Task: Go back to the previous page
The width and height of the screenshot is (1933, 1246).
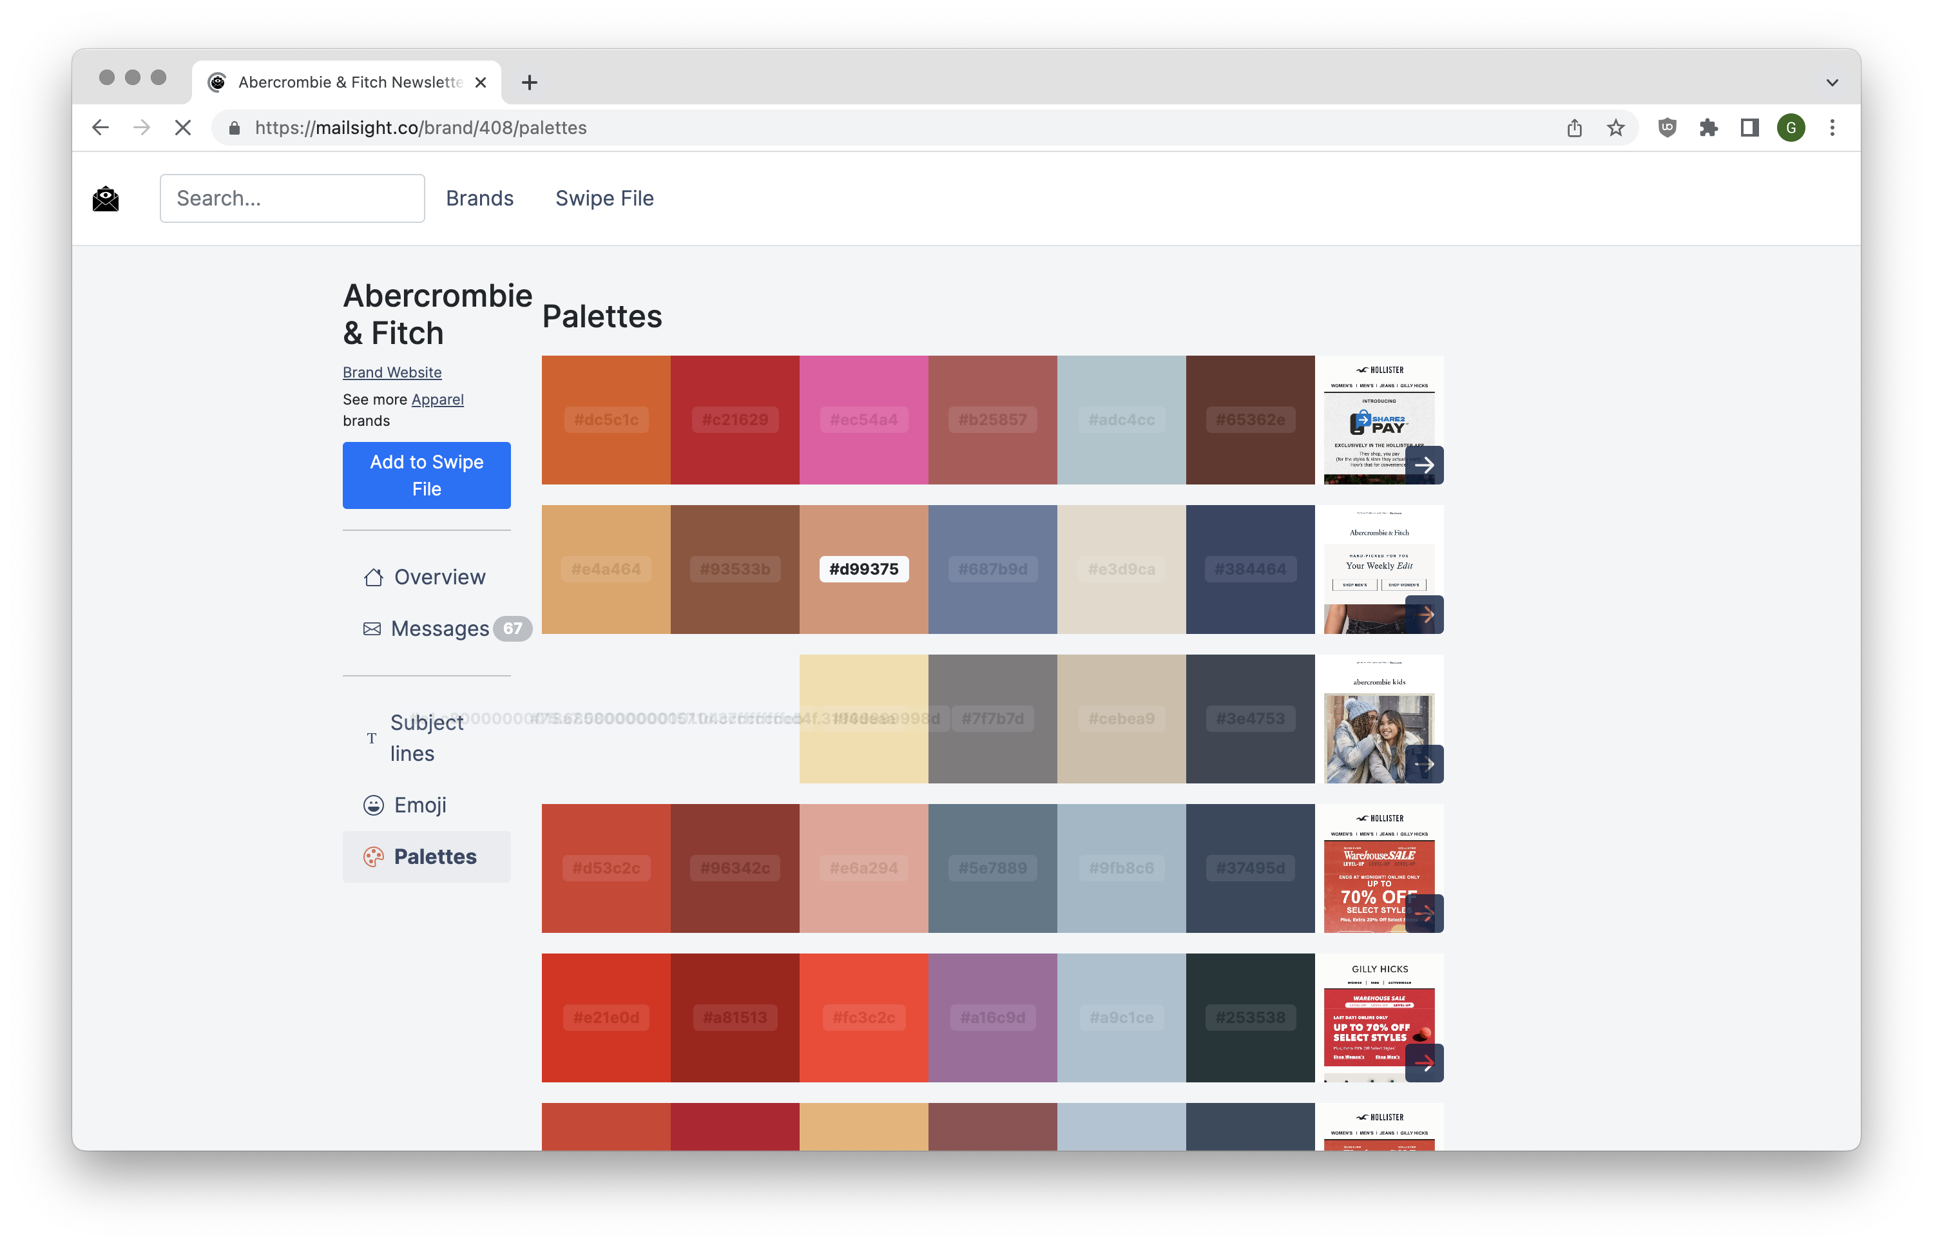Action: (x=101, y=128)
